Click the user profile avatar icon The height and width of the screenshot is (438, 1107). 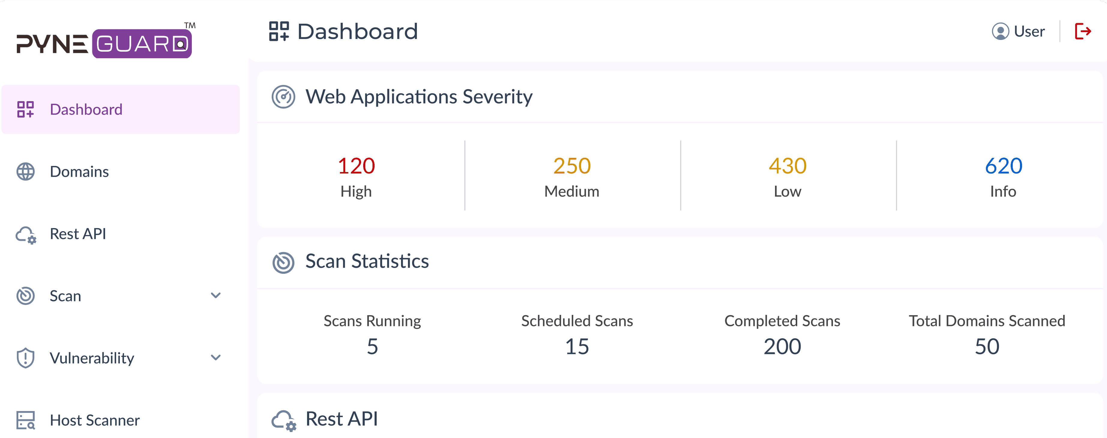1000,32
